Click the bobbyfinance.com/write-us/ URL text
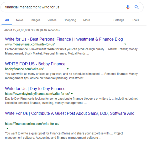The width and height of the screenshot is (147, 143). [24, 69]
